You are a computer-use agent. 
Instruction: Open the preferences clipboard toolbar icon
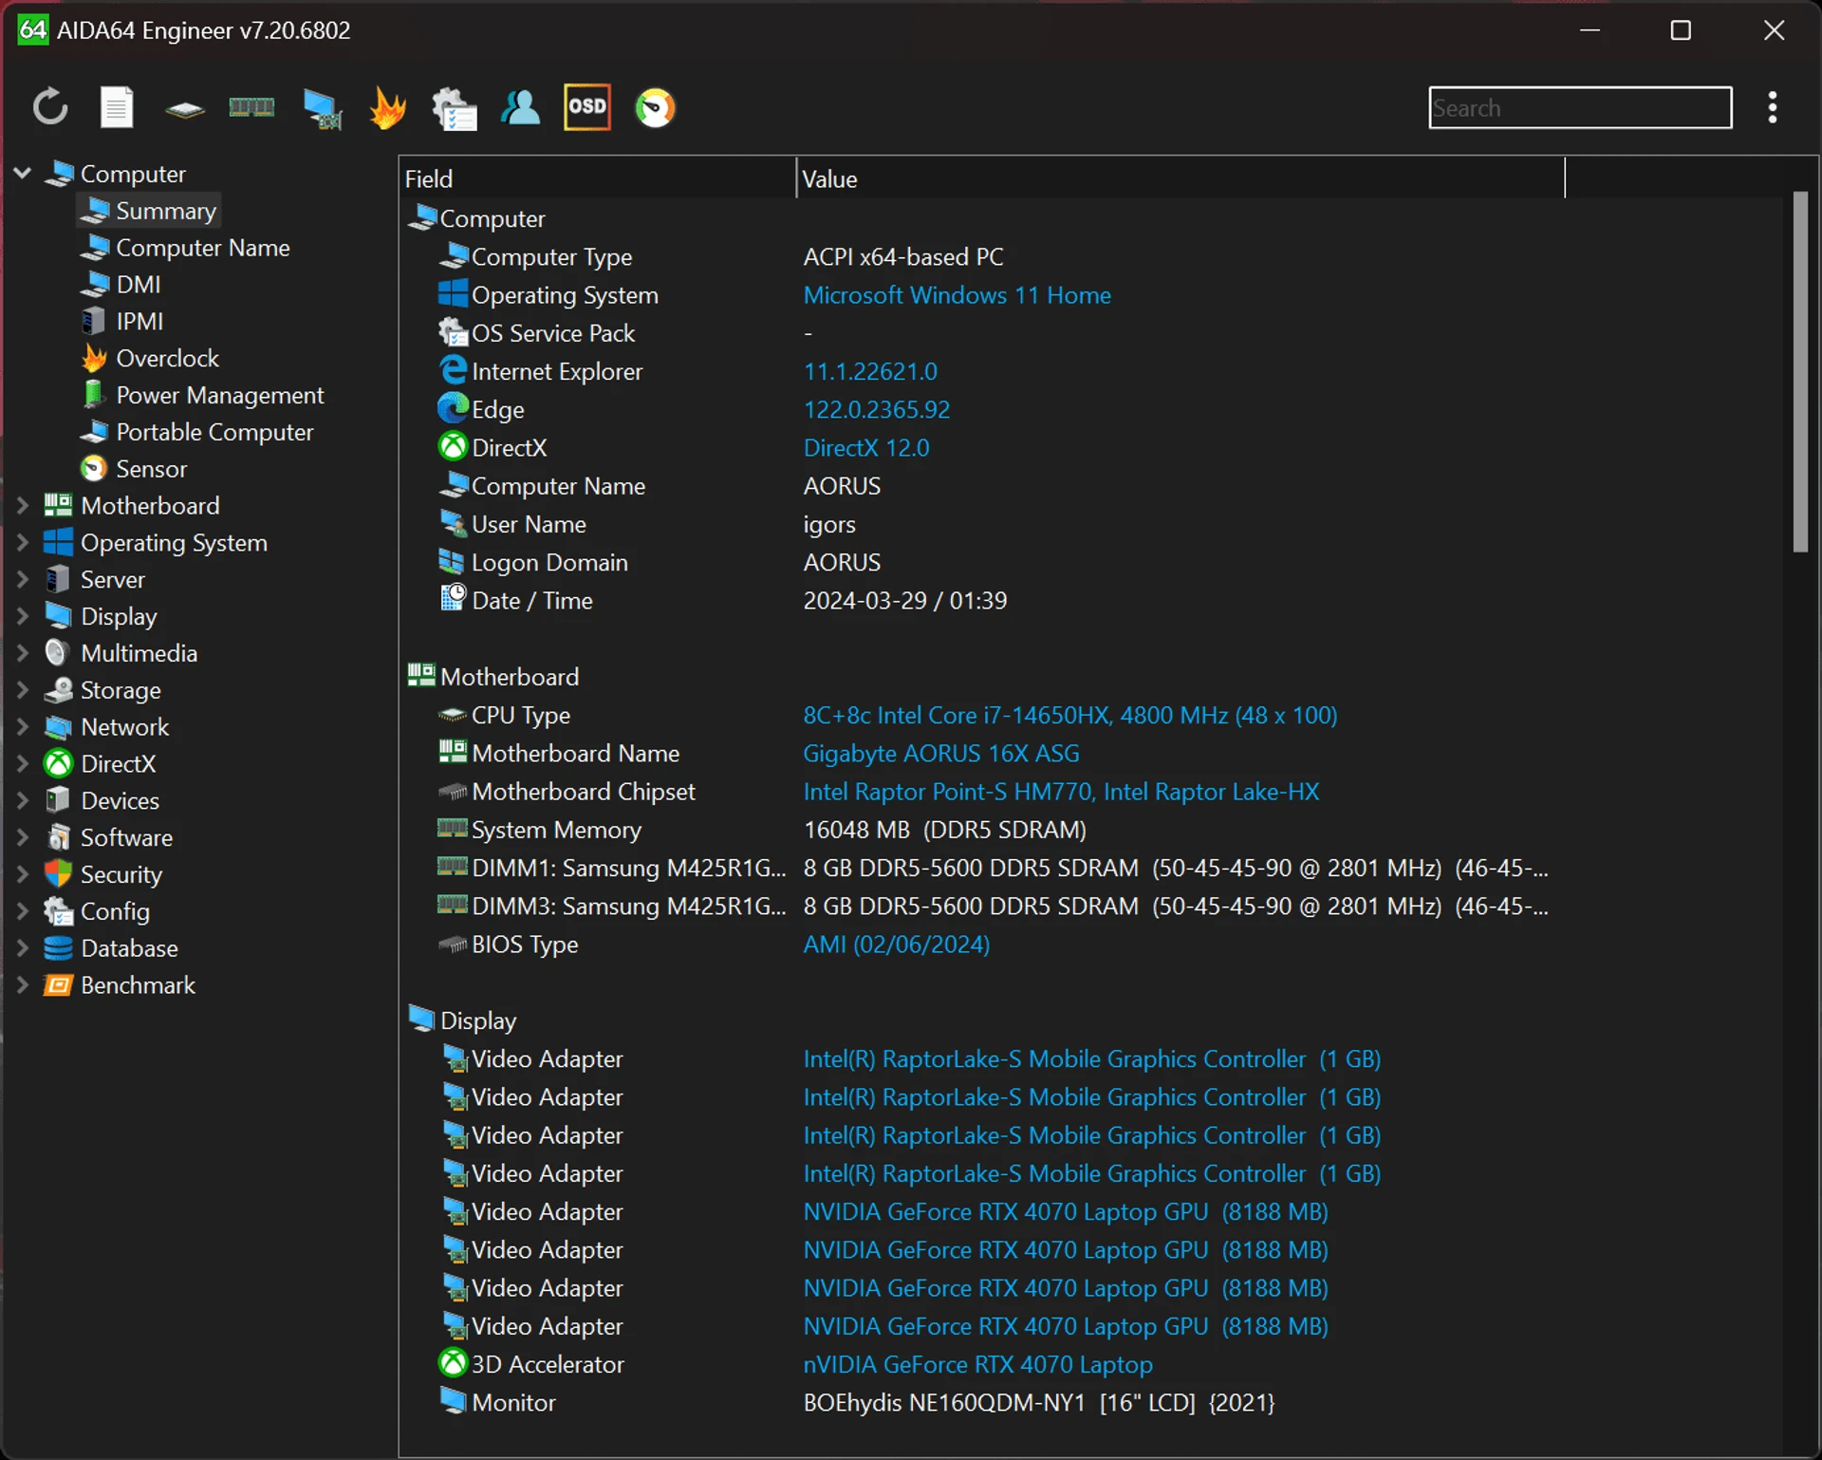(454, 107)
